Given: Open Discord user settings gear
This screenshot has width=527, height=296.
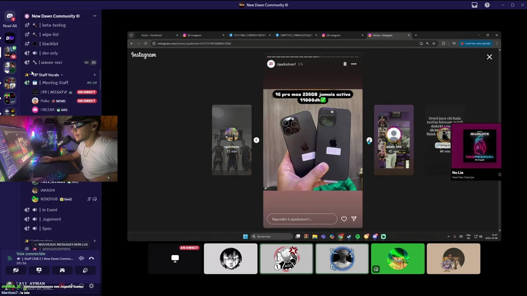Looking at the screenshot, I should click(x=91, y=286).
